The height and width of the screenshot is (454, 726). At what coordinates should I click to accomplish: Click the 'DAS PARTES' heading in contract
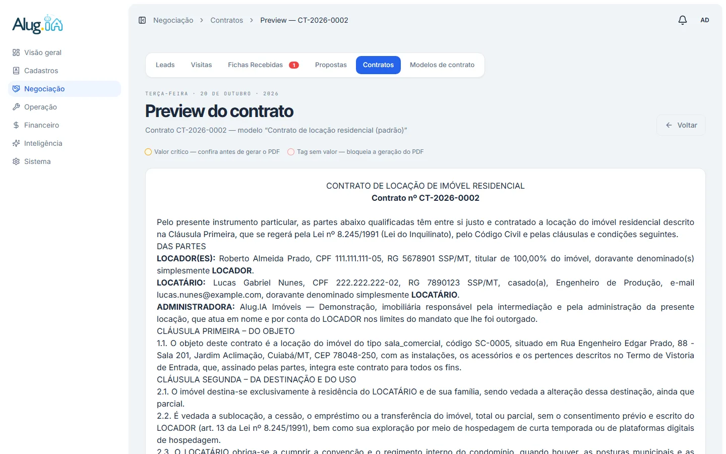181,247
